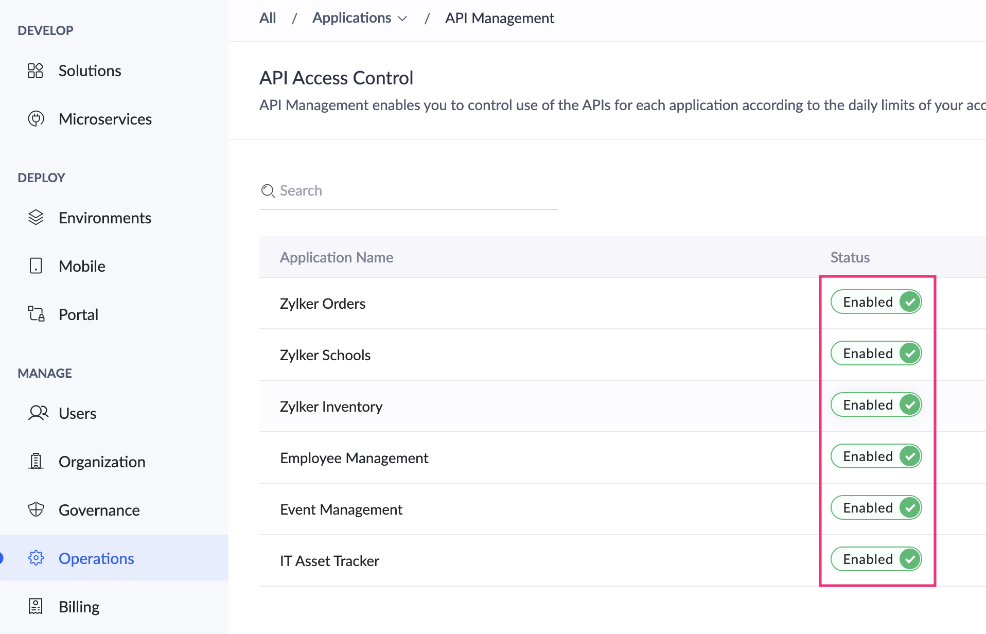The image size is (986, 634).
Task: Click the Portal lock icon
Action: (x=36, y=314)
